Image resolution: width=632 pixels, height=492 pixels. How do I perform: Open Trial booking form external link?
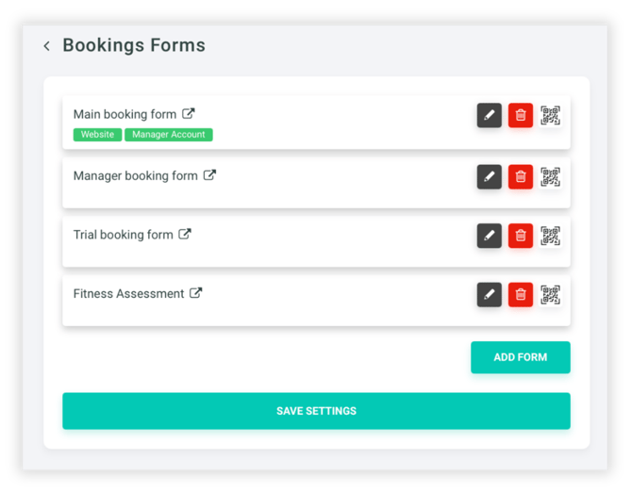(186, 235)
